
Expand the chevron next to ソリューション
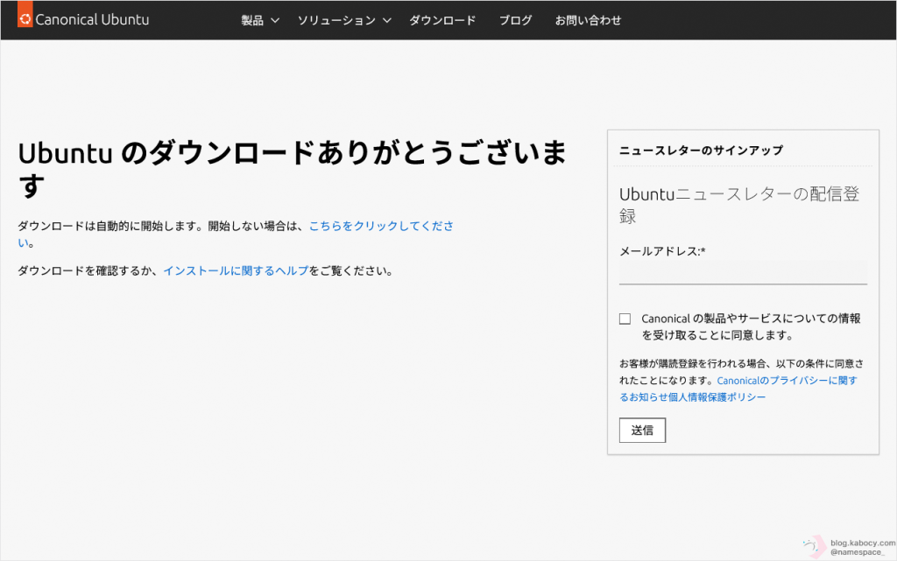pyautogui.click(x=387, y=20)
